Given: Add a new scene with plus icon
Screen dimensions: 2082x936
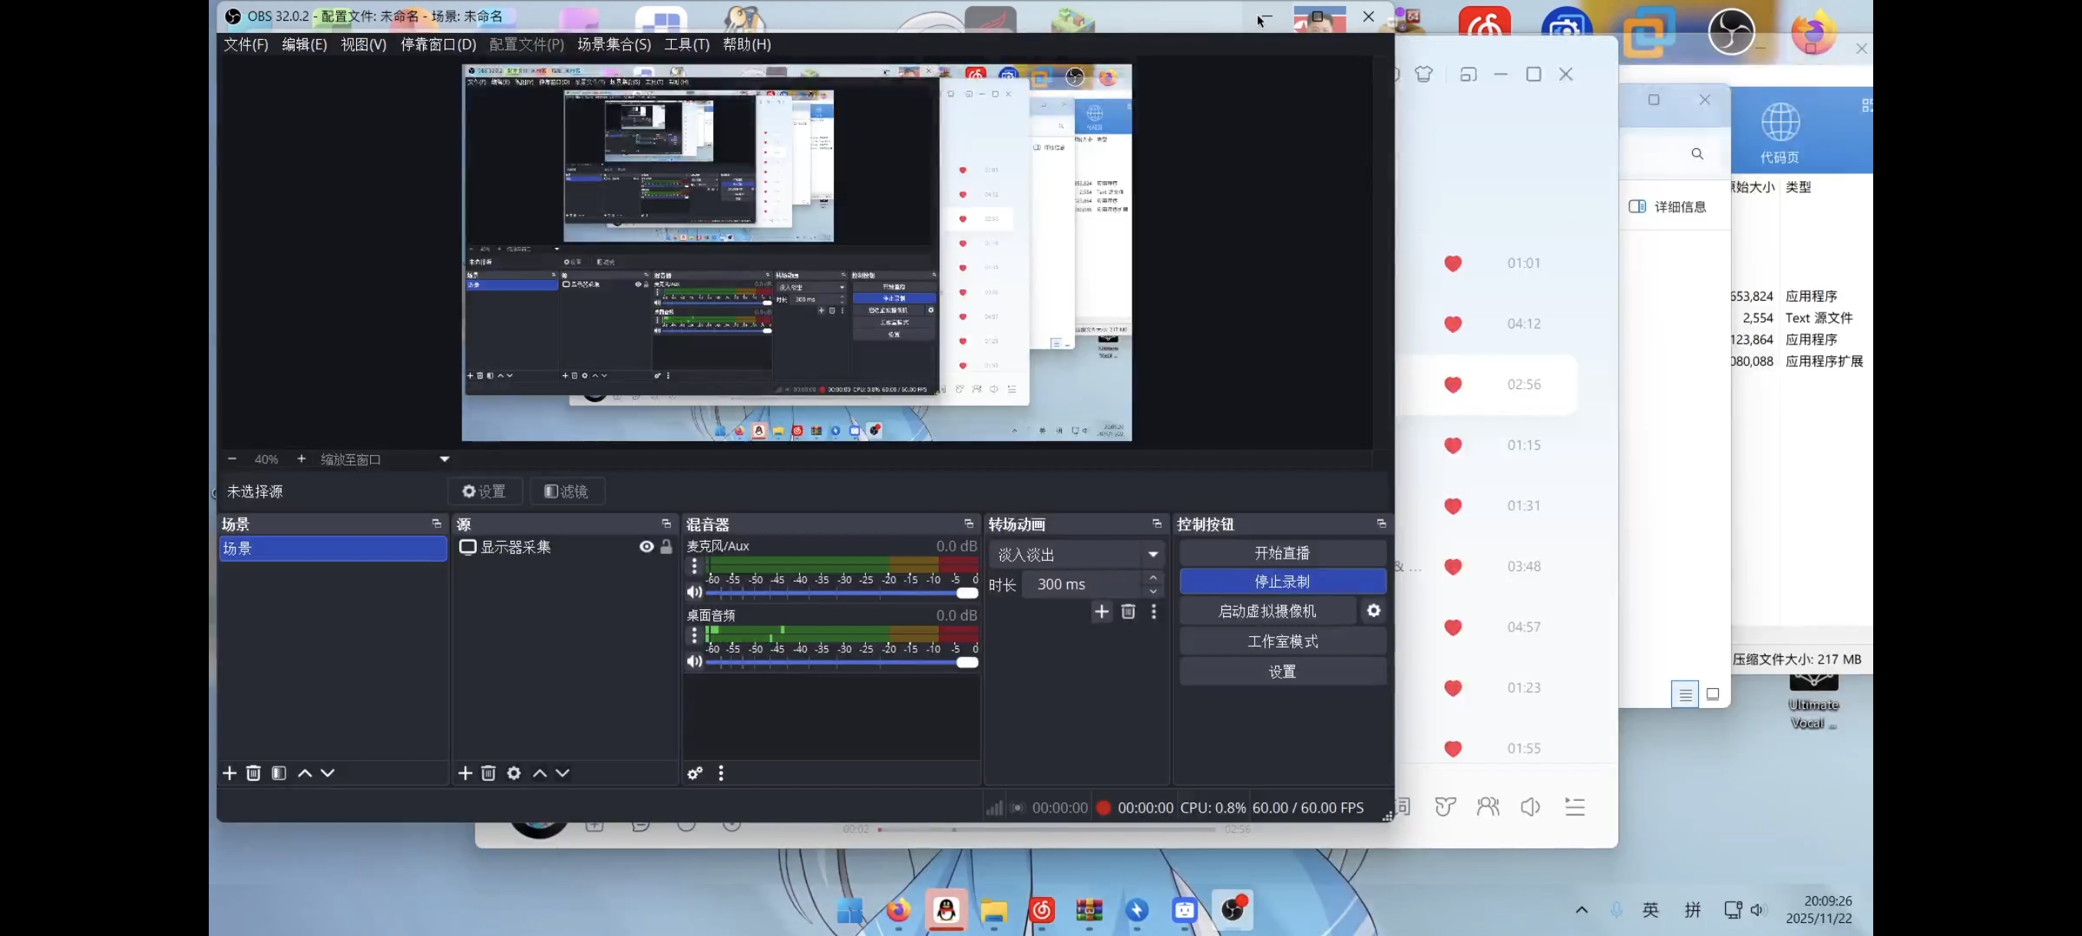Looking at the screenshot, I should coord(230,773).
